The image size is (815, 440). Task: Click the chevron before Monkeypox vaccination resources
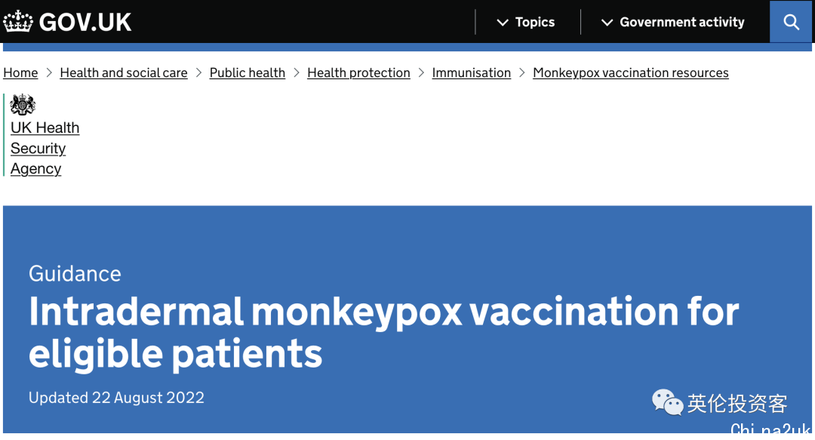[x=522, y=72]
